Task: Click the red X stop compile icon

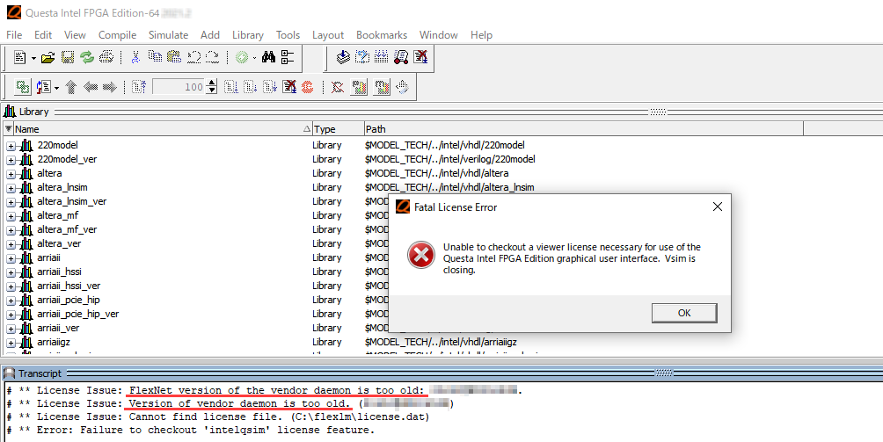Action: tap(420, 57)
